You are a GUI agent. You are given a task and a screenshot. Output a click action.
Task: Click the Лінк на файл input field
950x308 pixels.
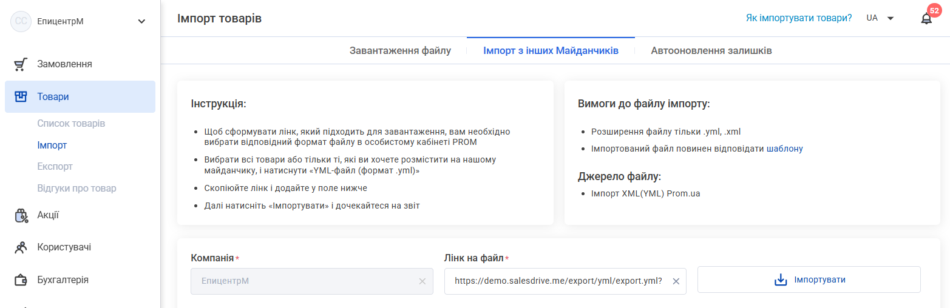pyautogui.click(x=557, y=281)
